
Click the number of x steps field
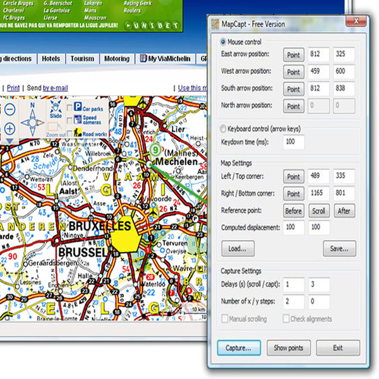[294, 301]
